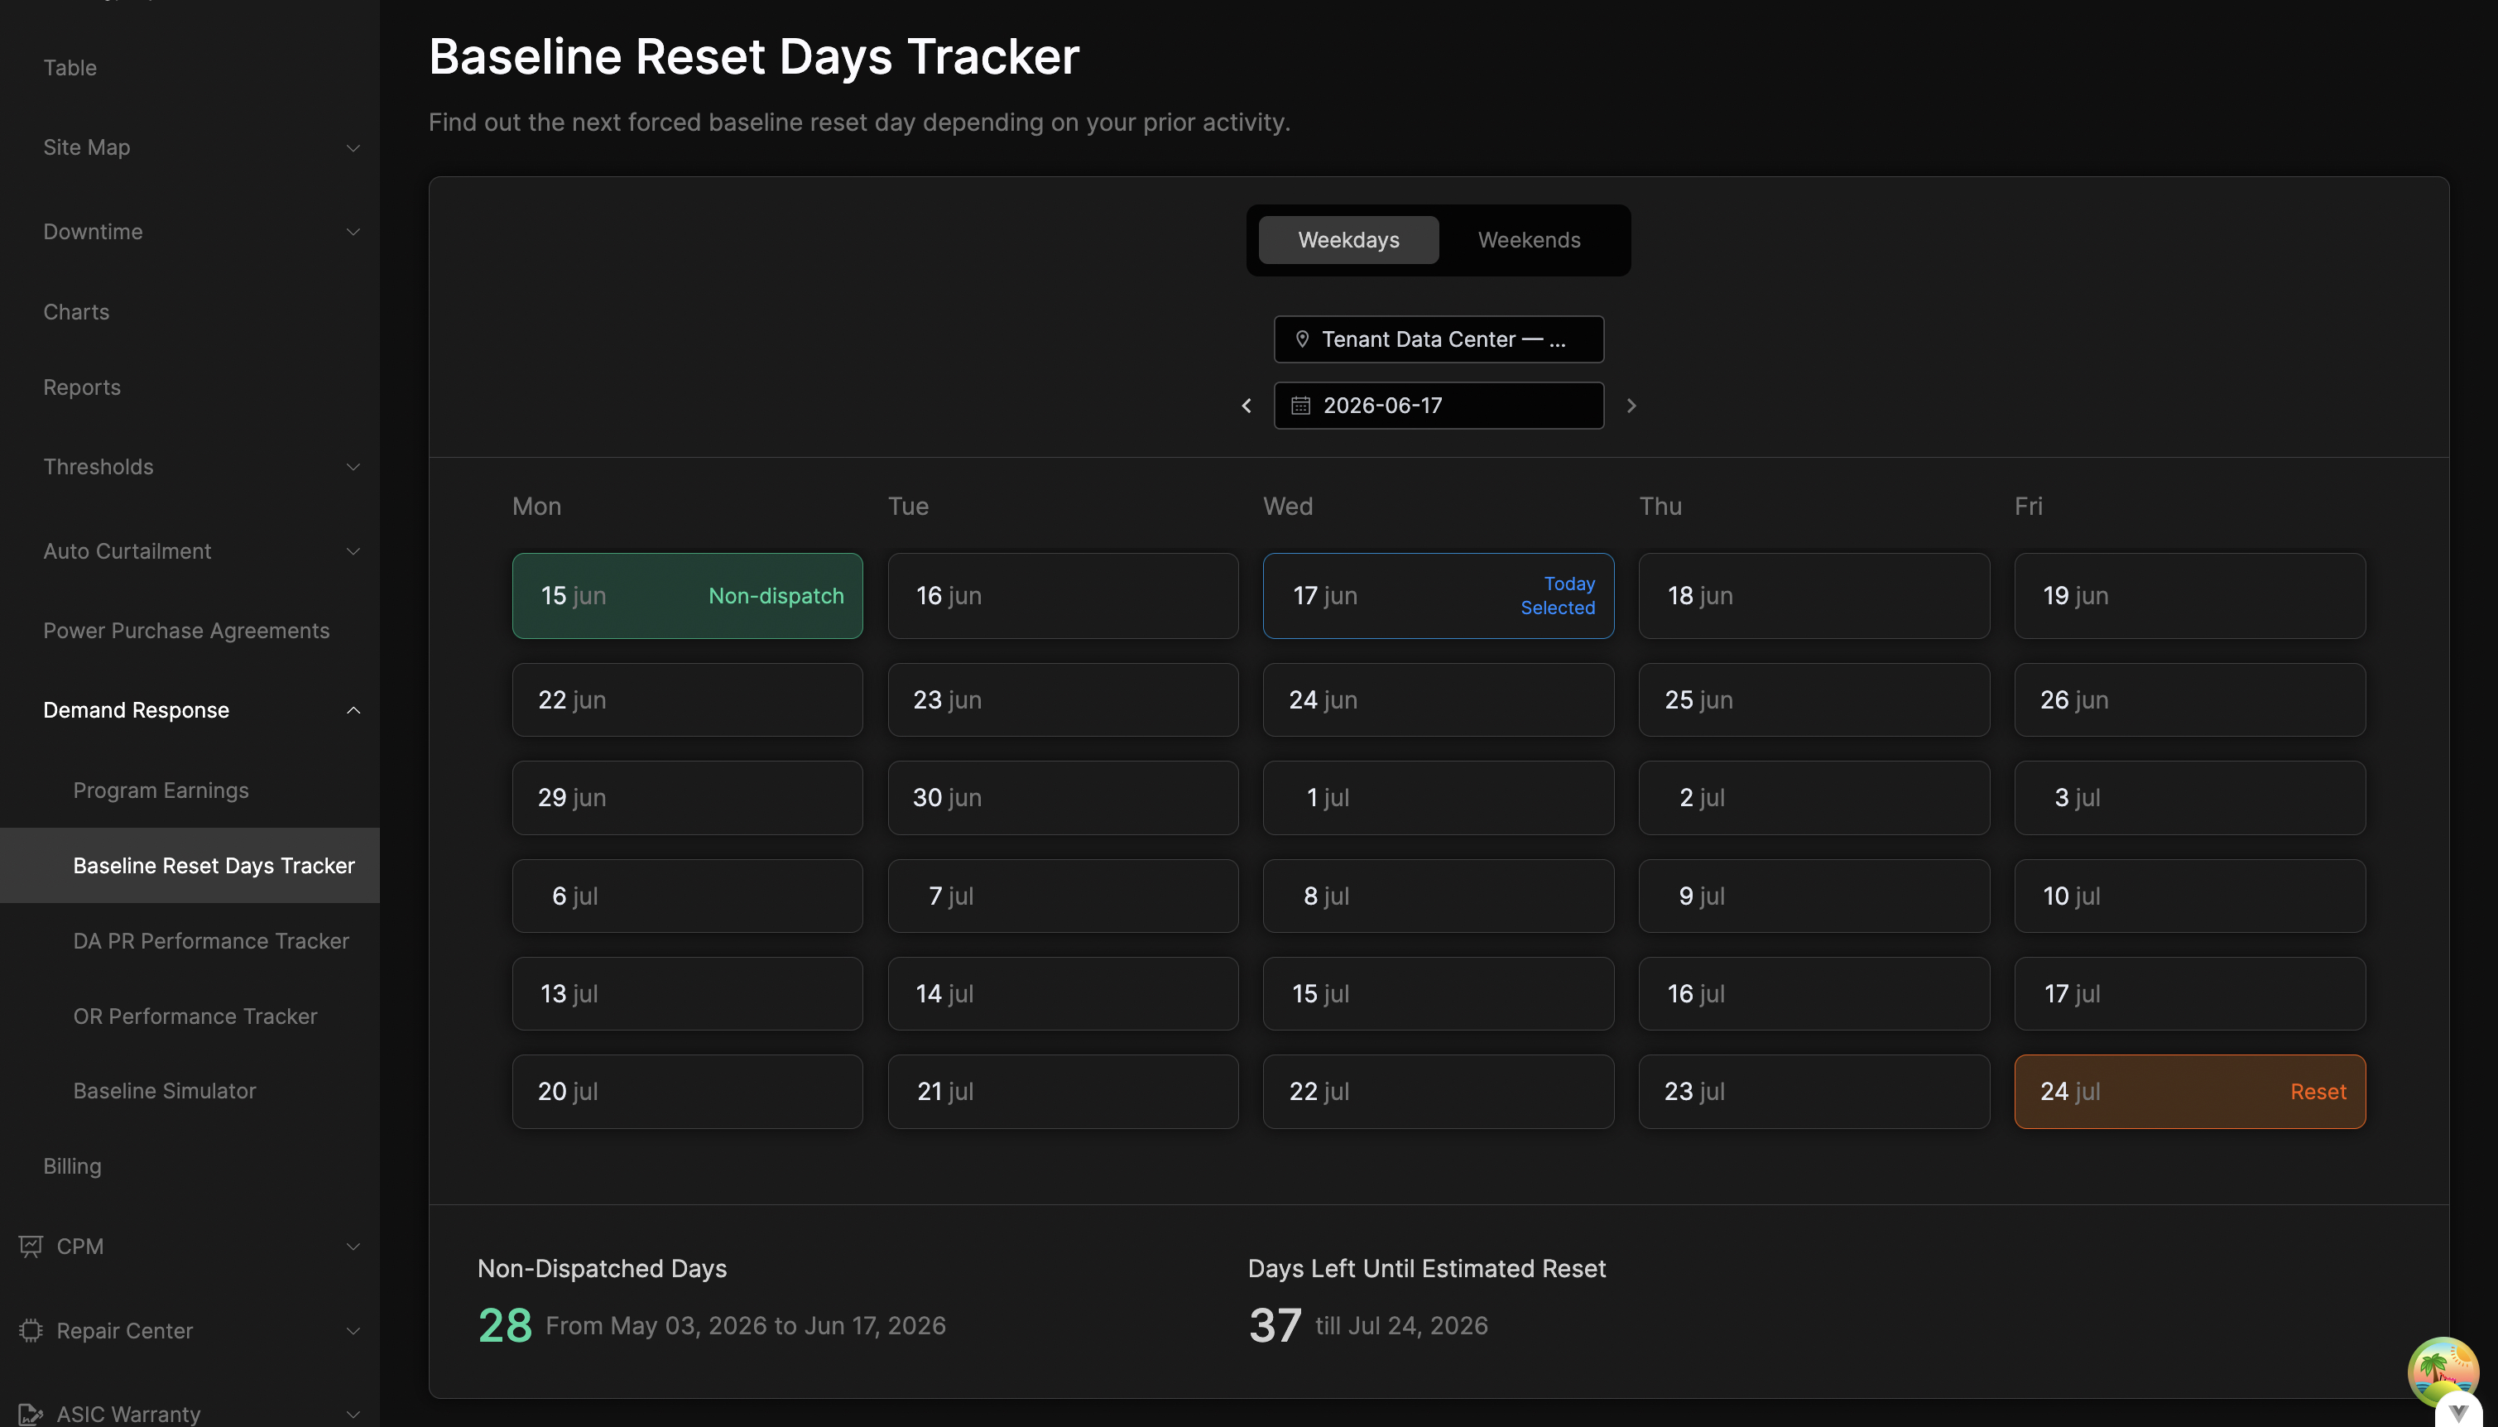Click the location pin icon in site selector

tap(1303, 339)
